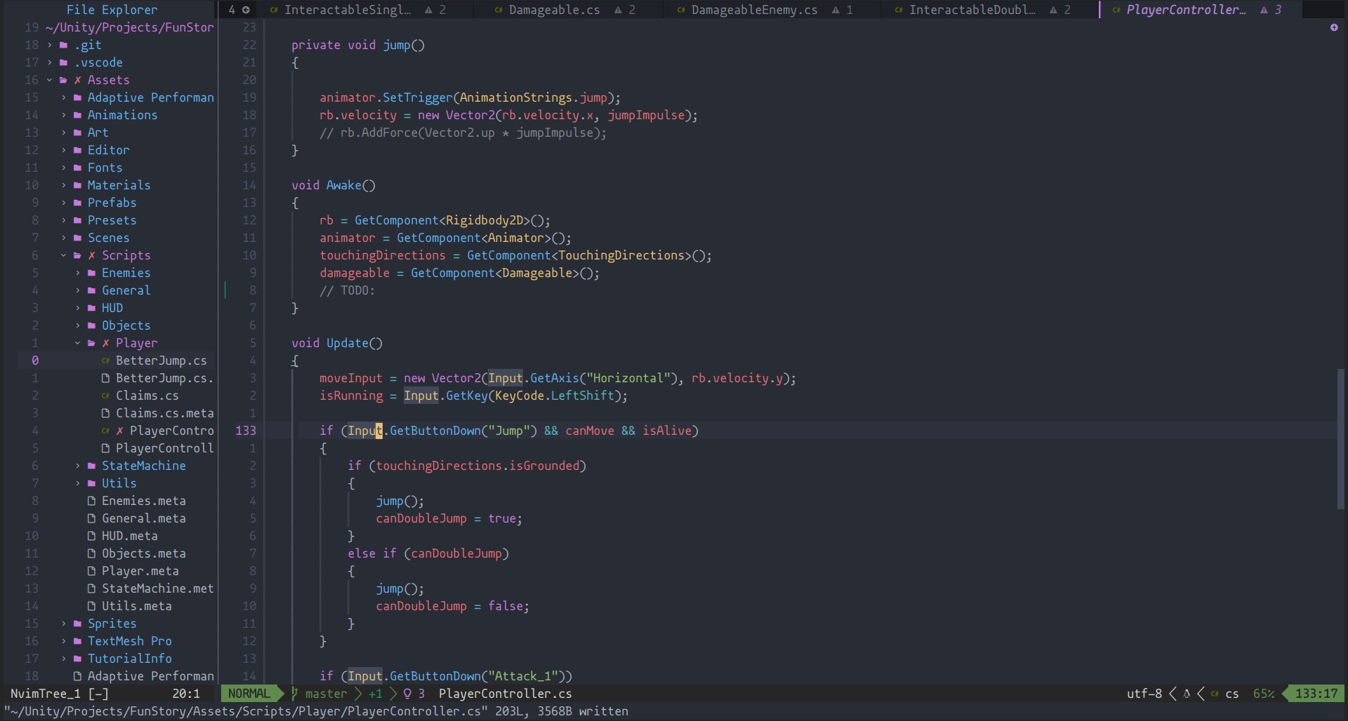Open the Sprites folder entry
Image resolution: width=1348 pixels, height=721 pixels.
tap(112, 624)
